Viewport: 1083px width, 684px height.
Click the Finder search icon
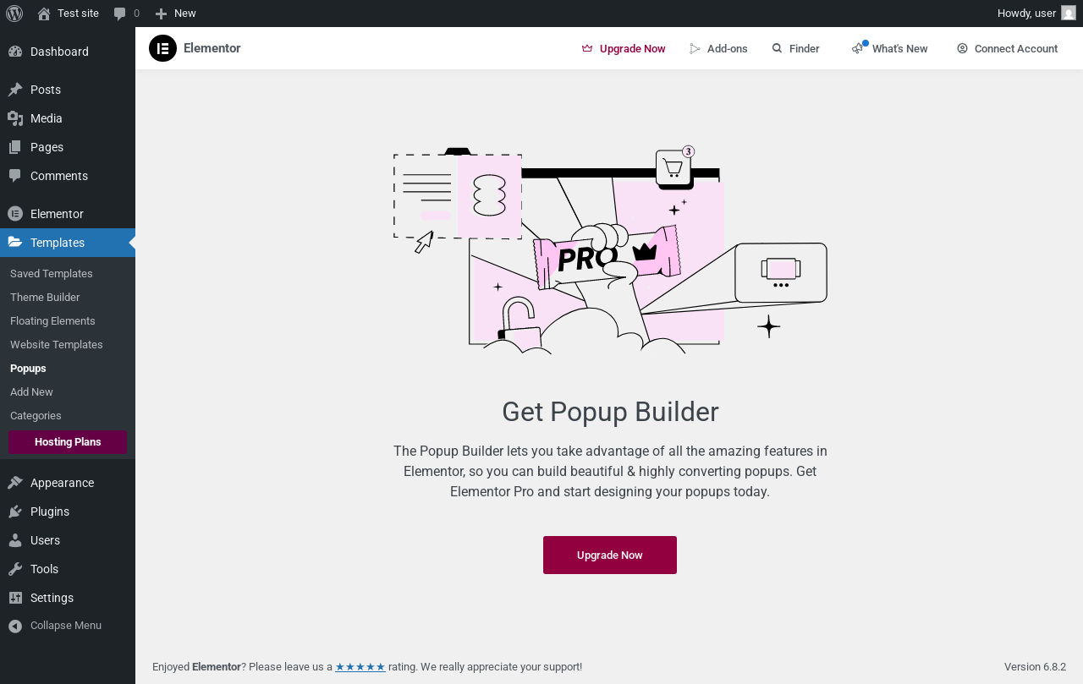(x=778, y=48)
